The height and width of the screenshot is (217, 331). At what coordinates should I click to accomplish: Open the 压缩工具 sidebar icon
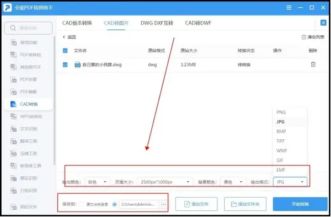pos(14,154)
